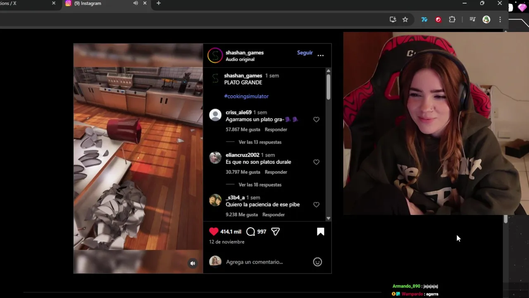Click the Audio original label
The width and height of the screenshot is (529, 298).
point(240,59)
